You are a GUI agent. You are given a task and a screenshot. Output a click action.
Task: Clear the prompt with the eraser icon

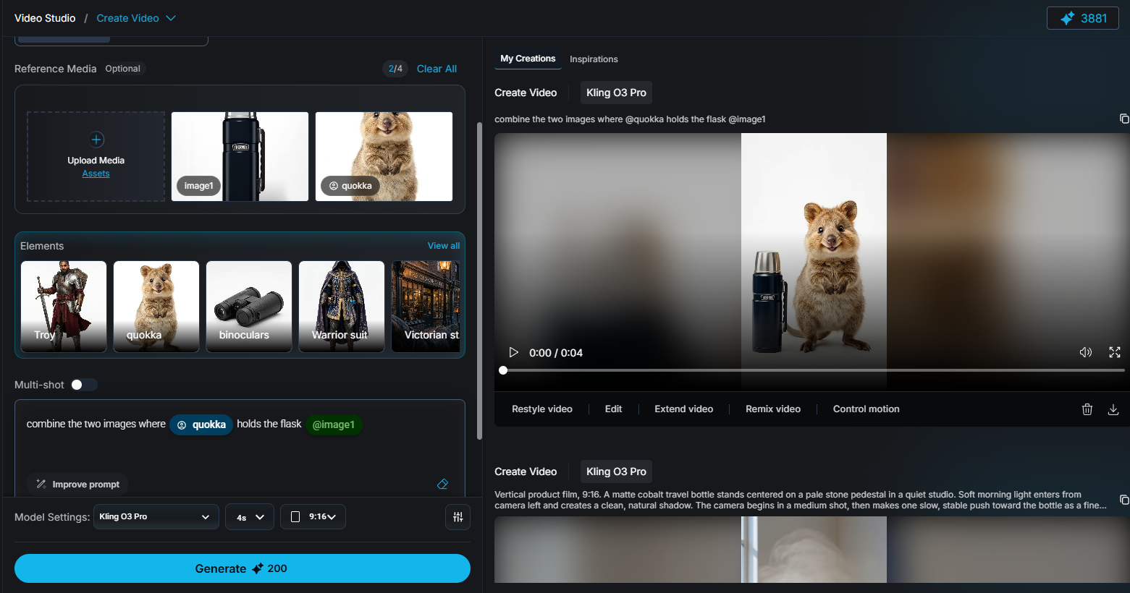pyautogui.click(x=442, y=484)
